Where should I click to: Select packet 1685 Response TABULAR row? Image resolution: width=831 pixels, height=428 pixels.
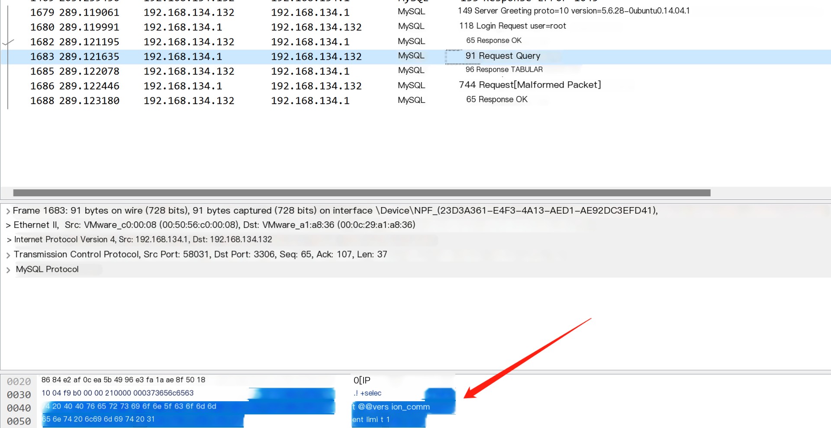pos(415,71)
